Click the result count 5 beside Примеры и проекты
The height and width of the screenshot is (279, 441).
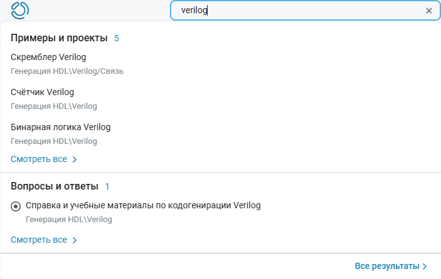point(117,38)
